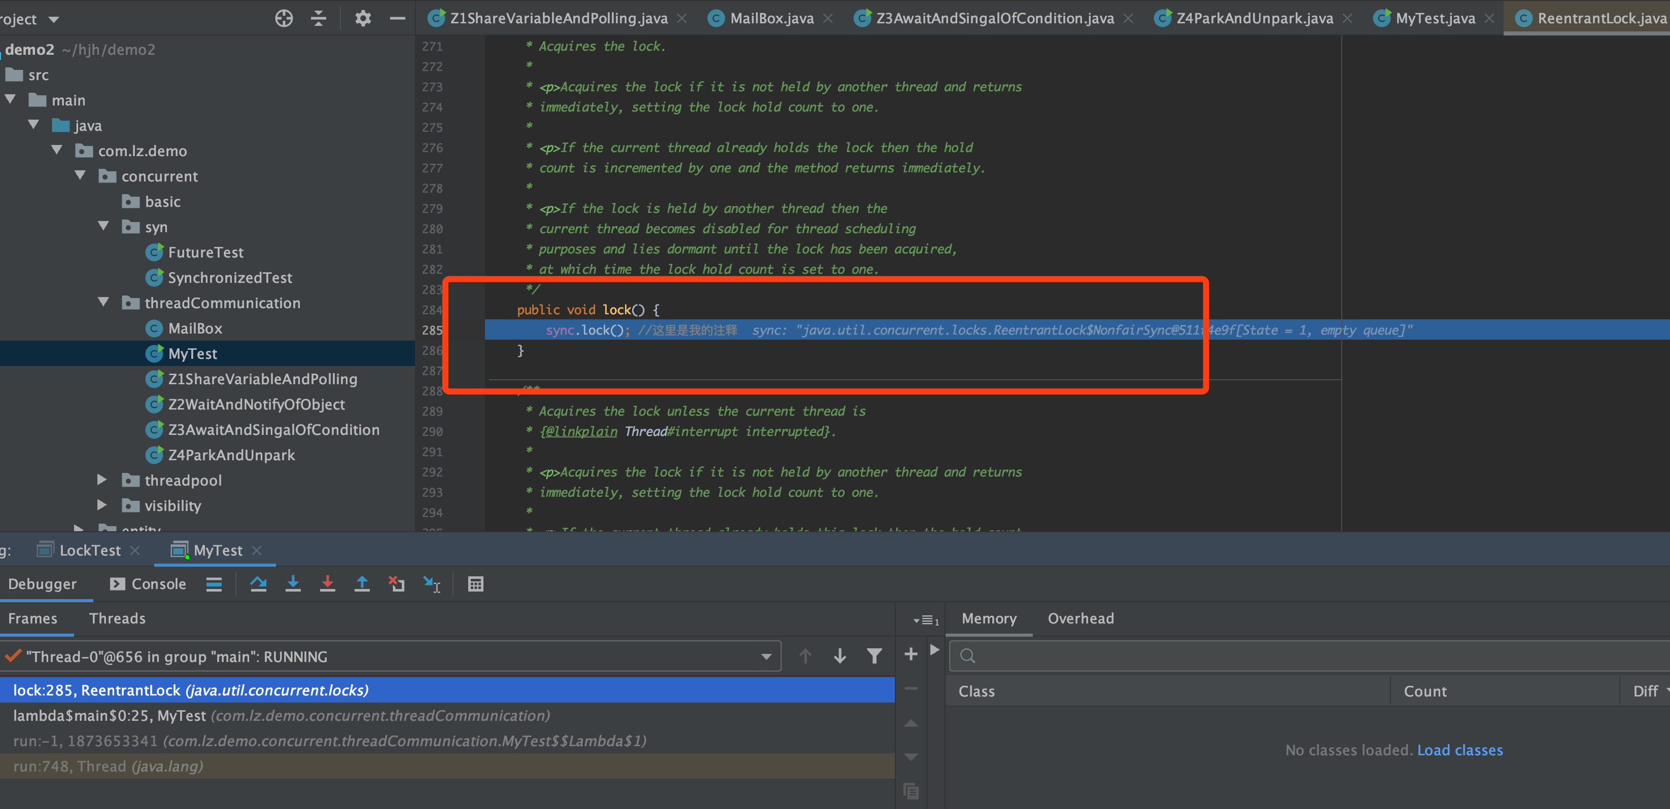Click the Step Into debugger icon

click(x=293, y=584)
